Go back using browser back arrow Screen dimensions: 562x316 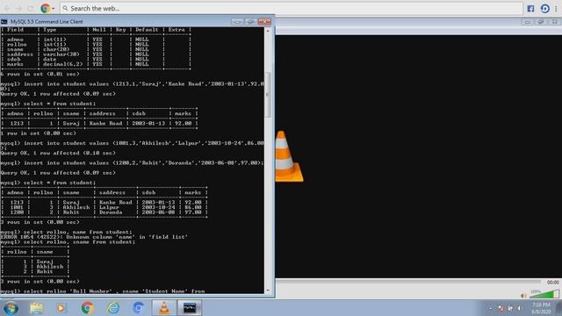[x=7, y=8]
